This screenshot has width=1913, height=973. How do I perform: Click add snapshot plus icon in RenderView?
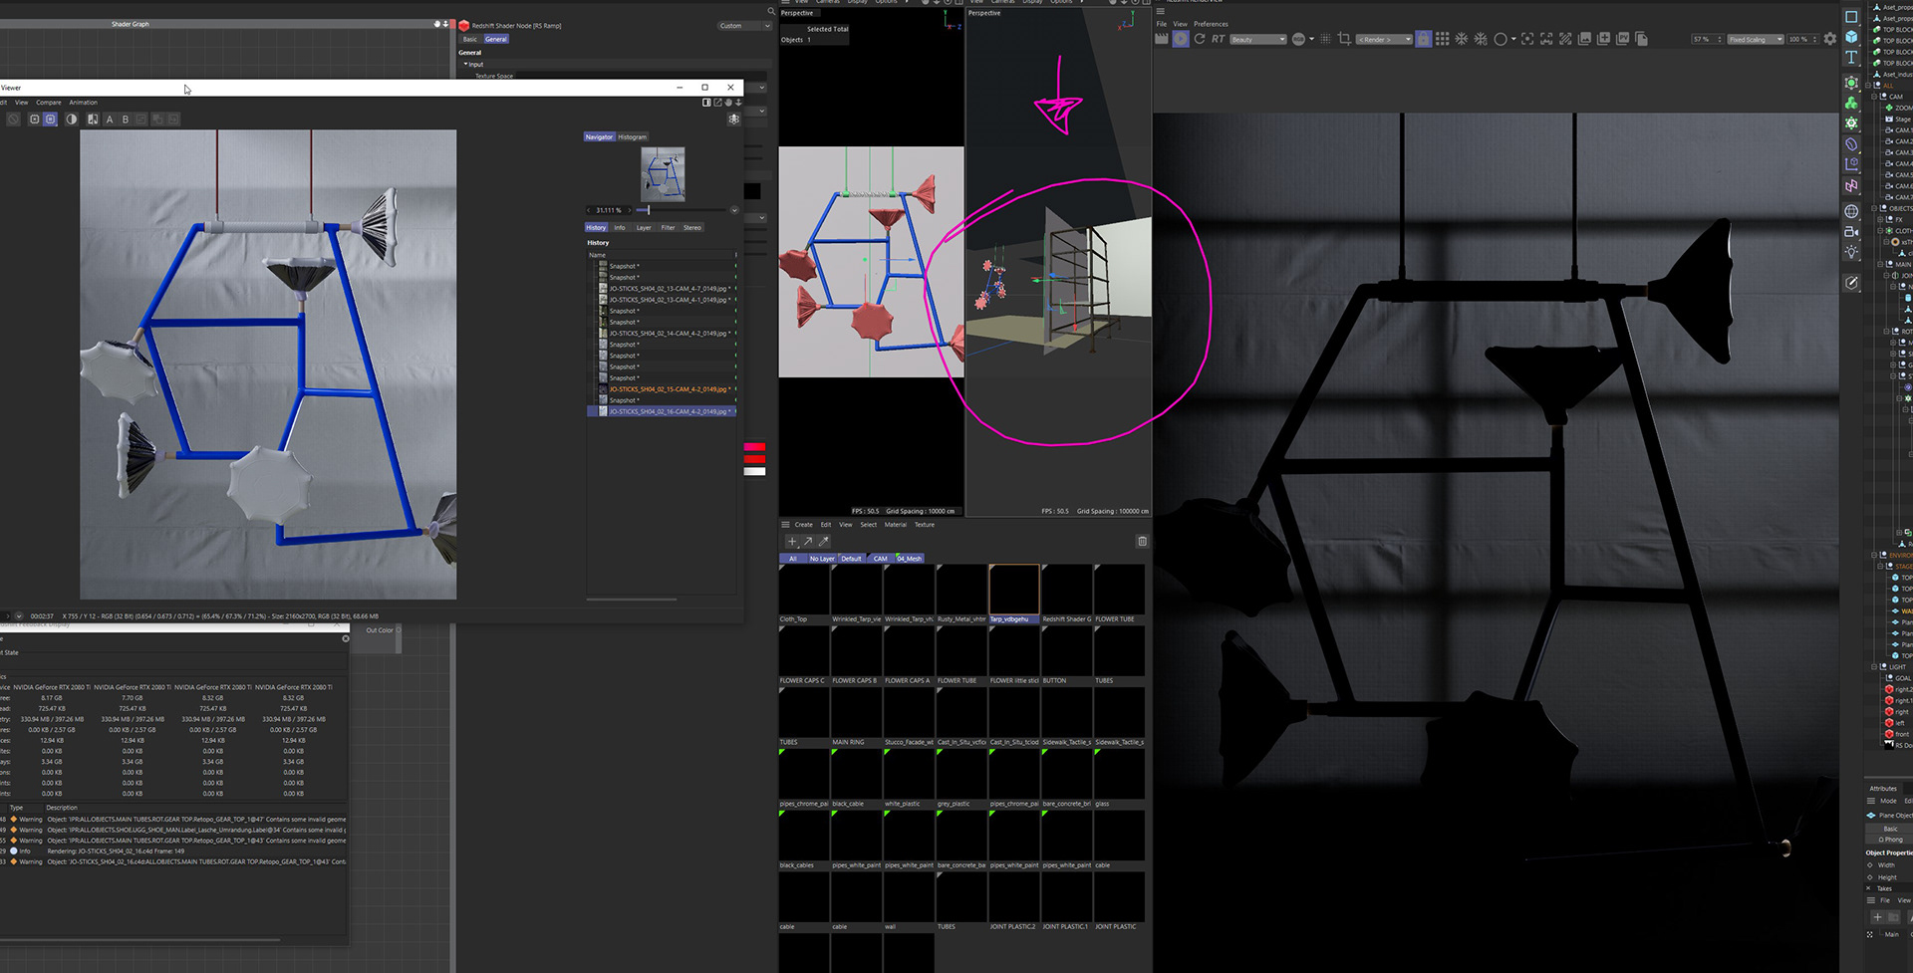(1603, 39)
